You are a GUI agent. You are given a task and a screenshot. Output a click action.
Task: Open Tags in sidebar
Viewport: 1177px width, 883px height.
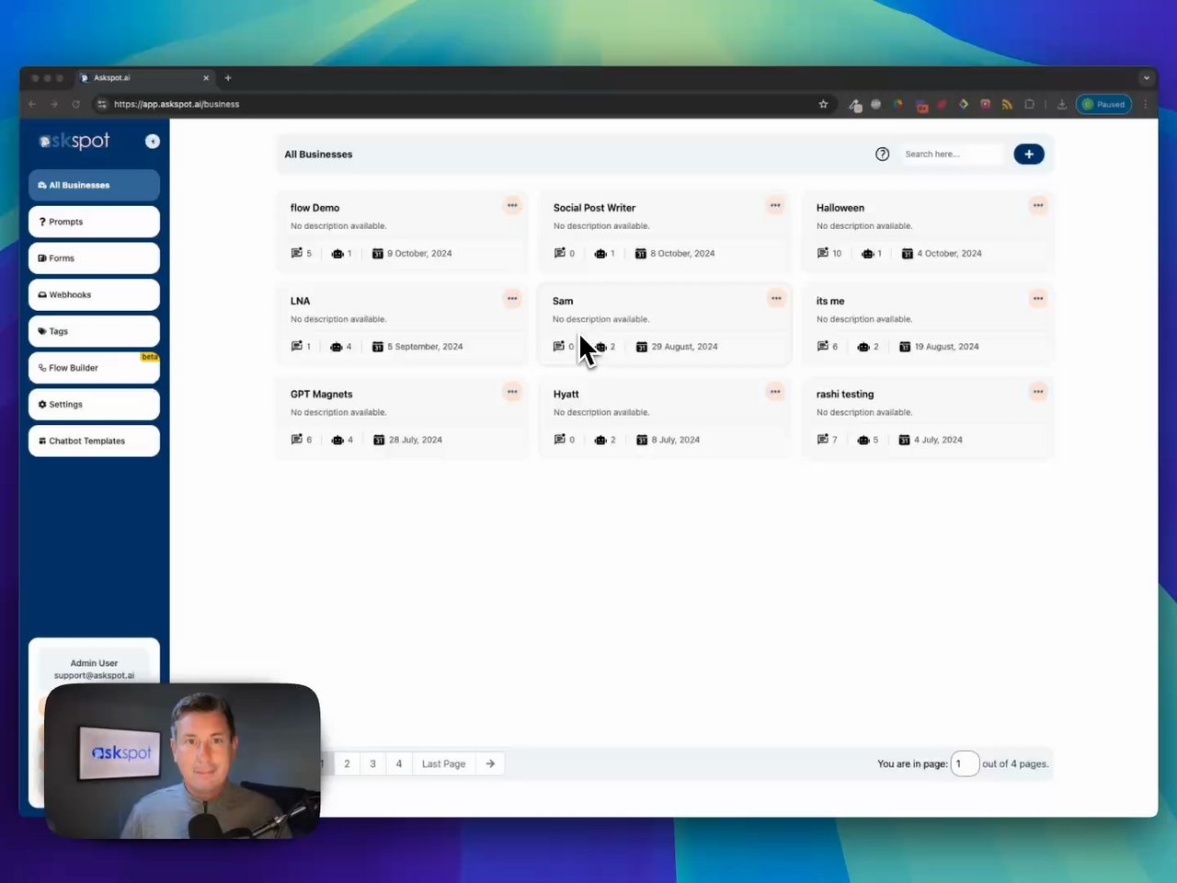94,331
